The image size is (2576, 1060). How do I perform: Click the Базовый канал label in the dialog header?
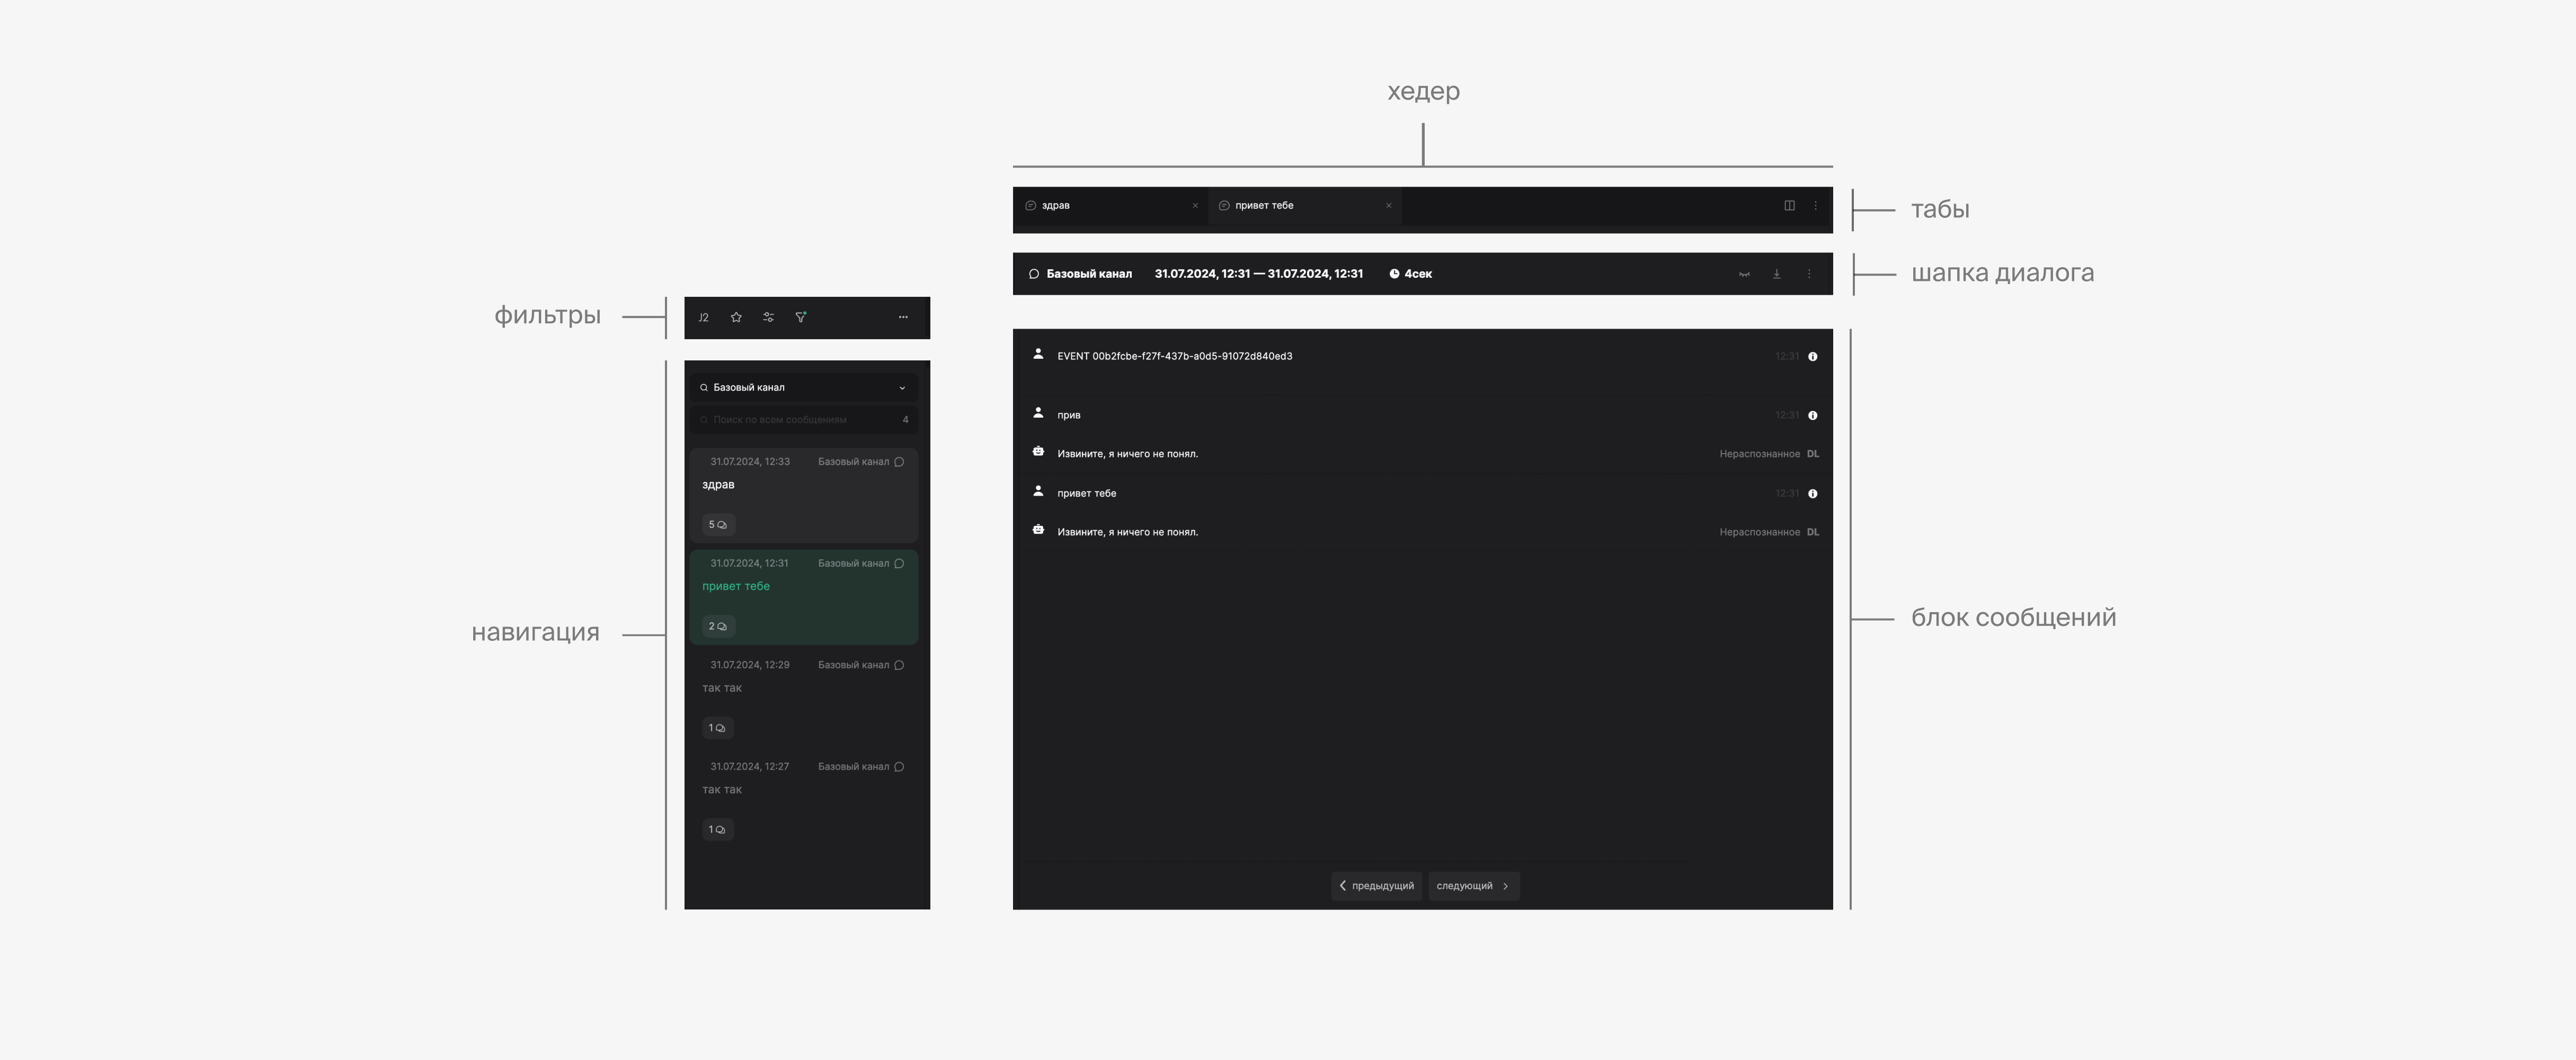coord(1089,274)
